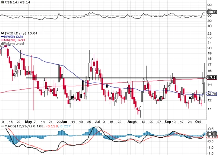Click the 63.14 RSI value tag
The image size is (218, 155).
(x=212, y=13)
